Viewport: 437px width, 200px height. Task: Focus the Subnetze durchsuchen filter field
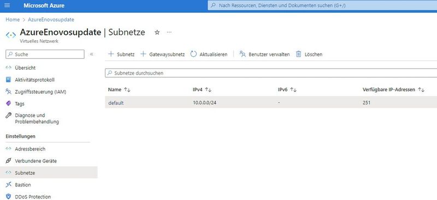click(271, 73)
